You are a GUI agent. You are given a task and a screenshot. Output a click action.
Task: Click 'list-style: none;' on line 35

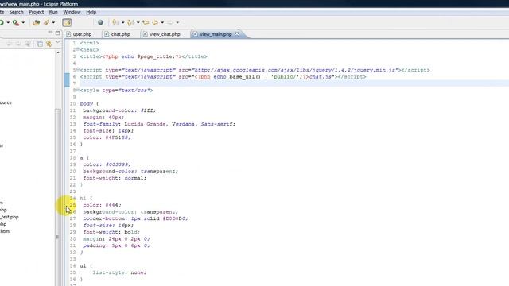[x=119, y=272]
